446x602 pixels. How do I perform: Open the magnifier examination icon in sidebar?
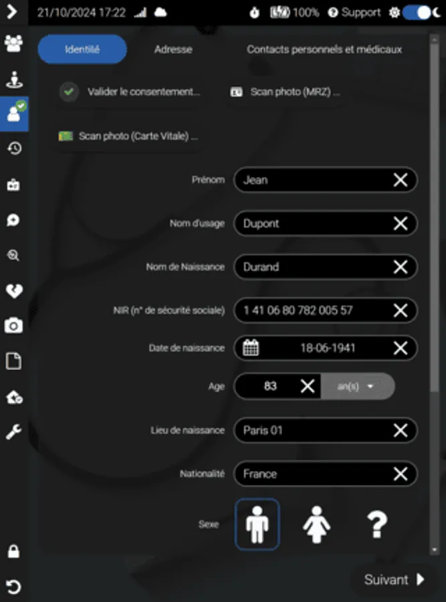(x=13, y=256)
